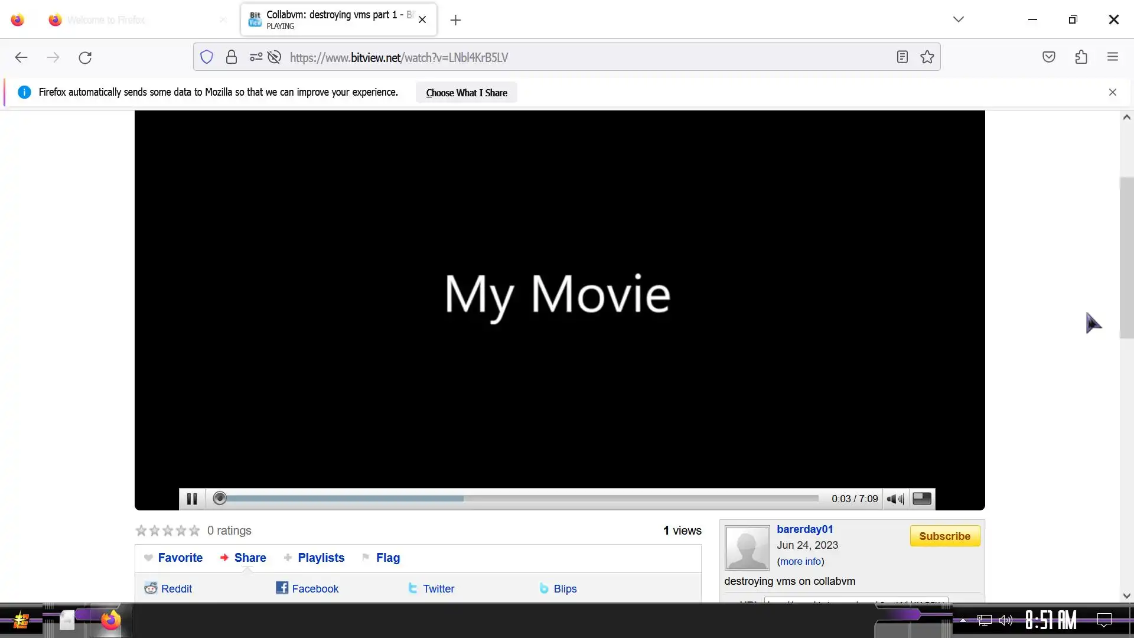Image resolution: width=1134 pixels, height=638 pixels.
Task: Click Choose What I Share button
Action: (467, 93)
